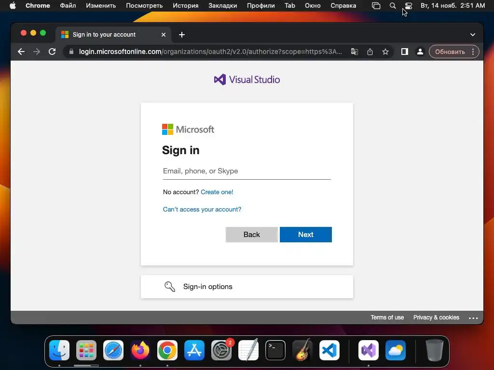This screenshot has width=494, height=370.
Task: Open the Файл menu
Action: [x=68, y=6]
